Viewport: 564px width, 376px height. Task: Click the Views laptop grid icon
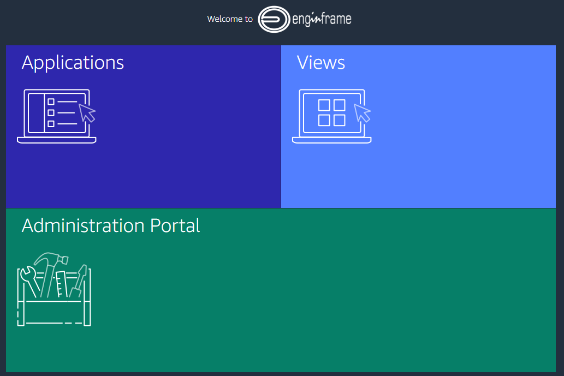pos(331,116)
